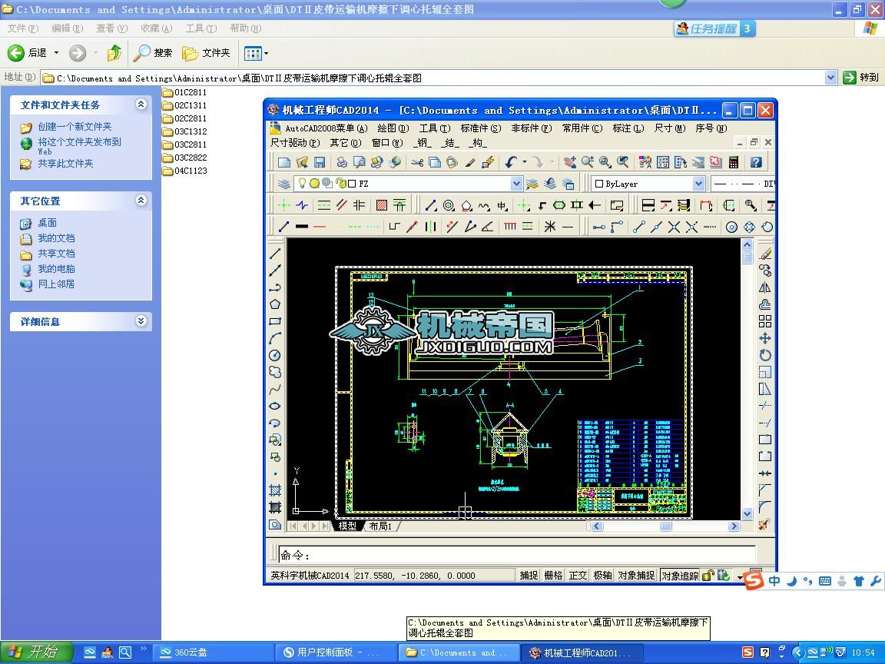This screenshot has height=664, width=885.
Task: Select the 04C1123 folder
Action: tap(184, 171)
